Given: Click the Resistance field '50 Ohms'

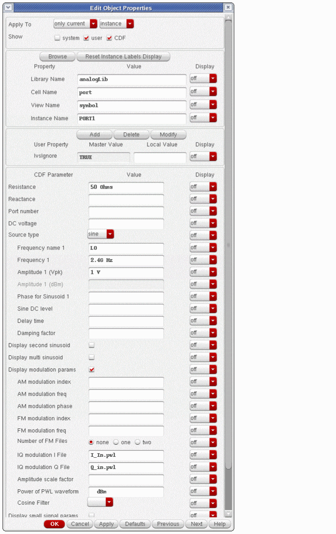Looking at the screenshot, I should 126,187.
